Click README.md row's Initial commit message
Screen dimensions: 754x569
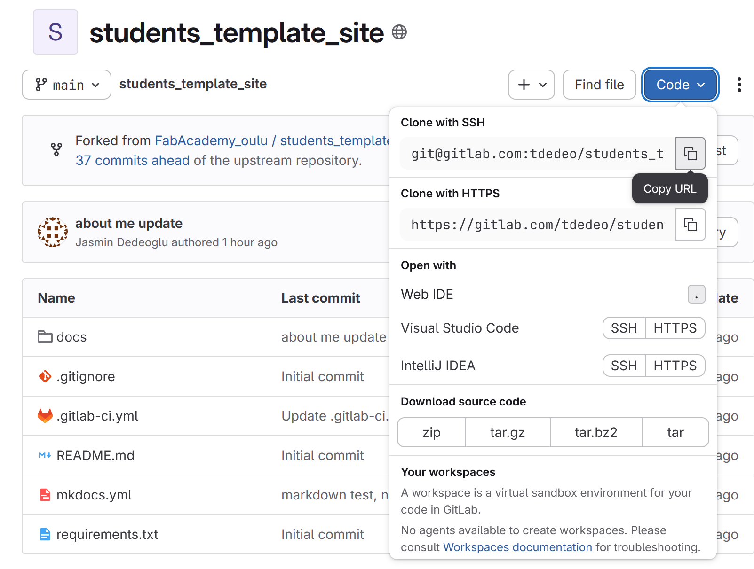323,455
